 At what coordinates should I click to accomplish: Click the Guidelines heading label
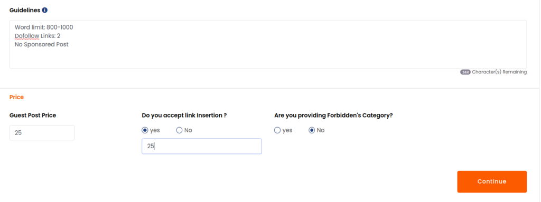(25, 10)
